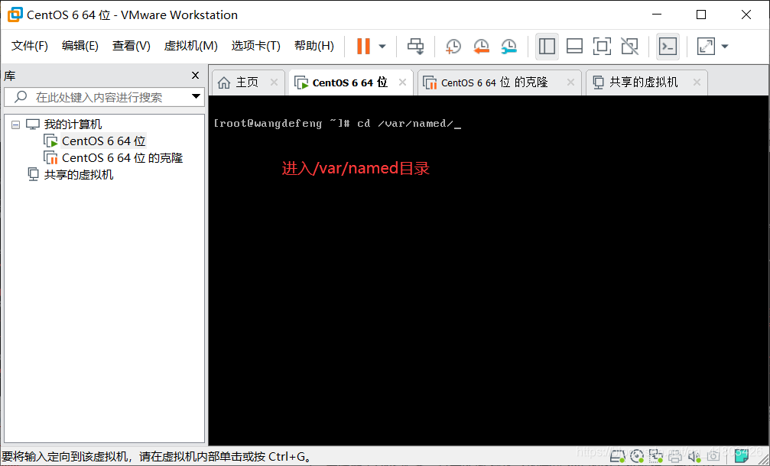
Task: Open the virtual printer status icon
Action: (x=675, y=456)
